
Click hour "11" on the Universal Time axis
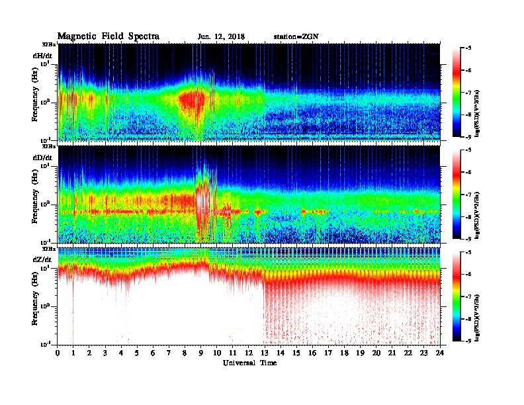point(233,353)
